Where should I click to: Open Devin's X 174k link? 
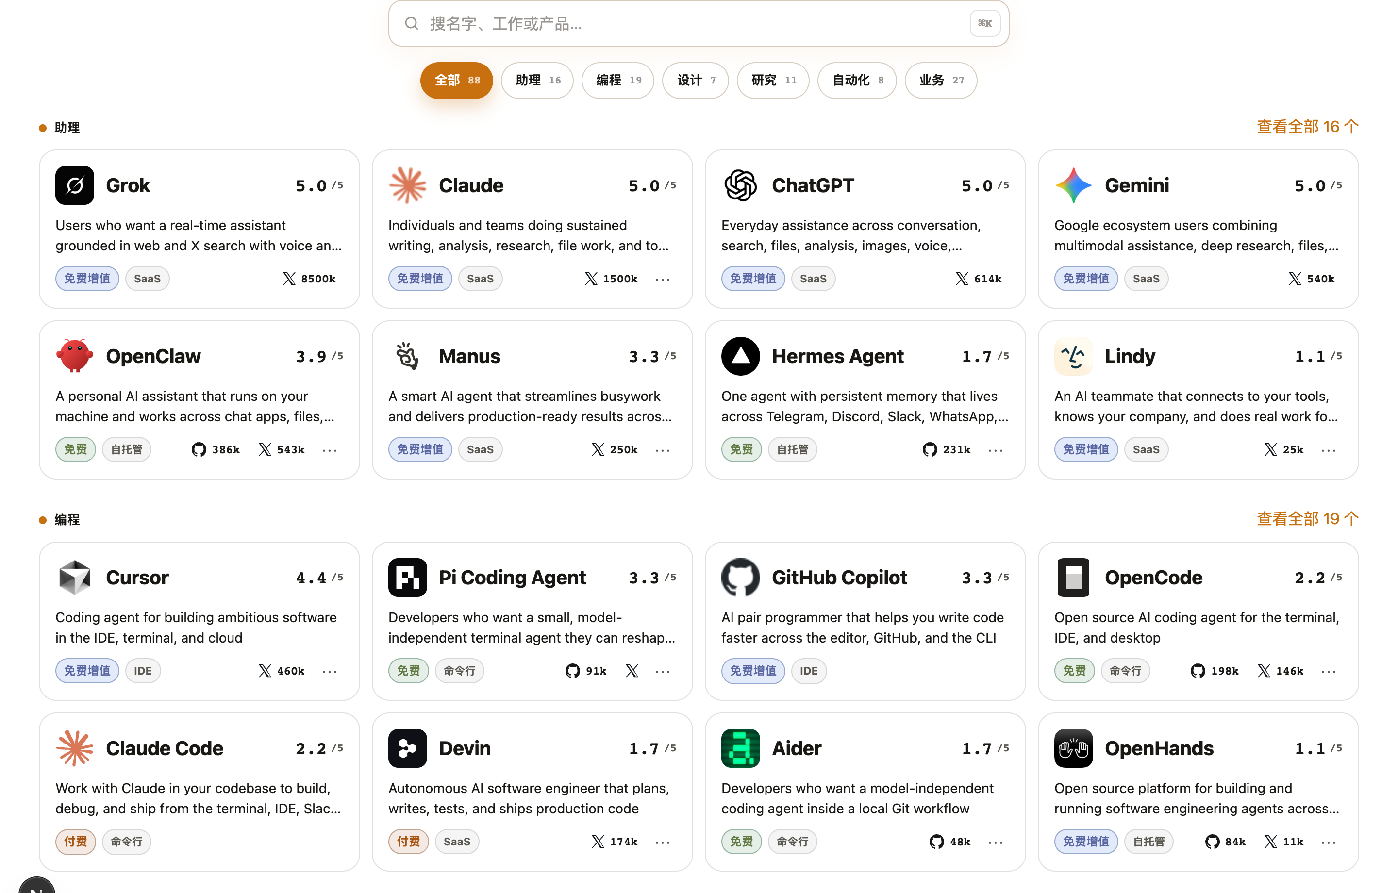click(x=614, y=842)
